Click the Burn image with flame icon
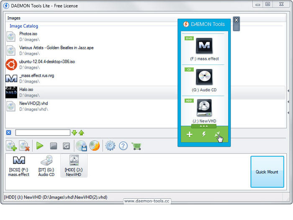This screenshot has width=293, height=220. (95, 145)
